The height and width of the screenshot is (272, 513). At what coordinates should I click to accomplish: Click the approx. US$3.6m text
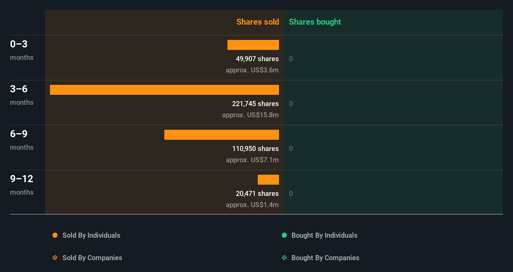click(x=252, y=70)
